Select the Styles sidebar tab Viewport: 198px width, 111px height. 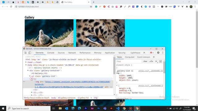coord(119,57)
